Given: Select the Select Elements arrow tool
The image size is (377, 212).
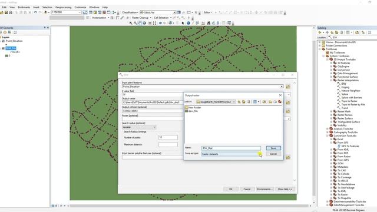Looking at the screenshot, I should coord(183,23).
